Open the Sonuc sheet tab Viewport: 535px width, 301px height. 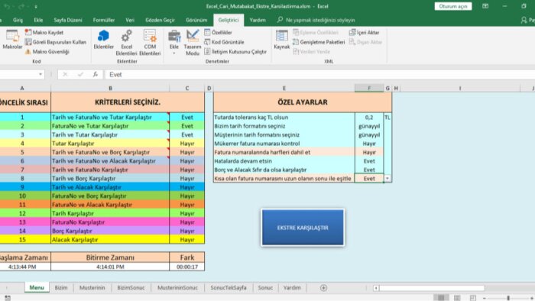(265, 288)
